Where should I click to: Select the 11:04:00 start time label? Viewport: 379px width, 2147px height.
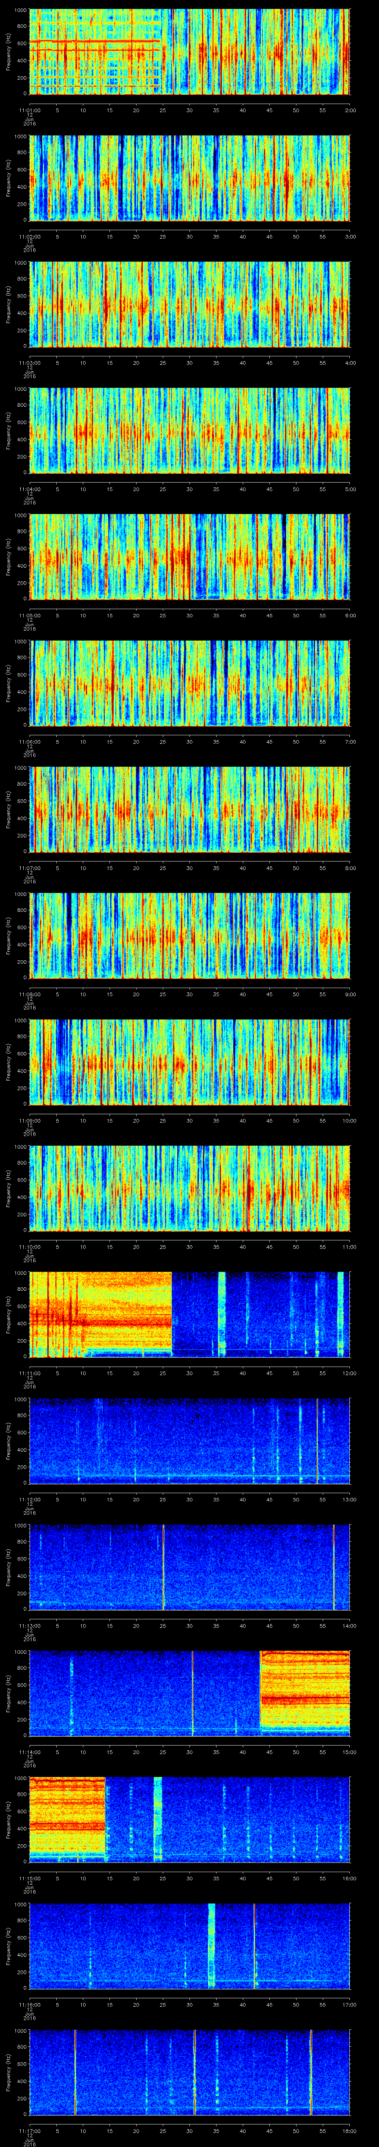[30, 489]
